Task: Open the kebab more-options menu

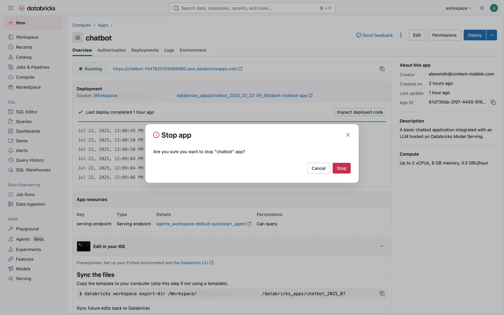Action: [x=401, y=35]
